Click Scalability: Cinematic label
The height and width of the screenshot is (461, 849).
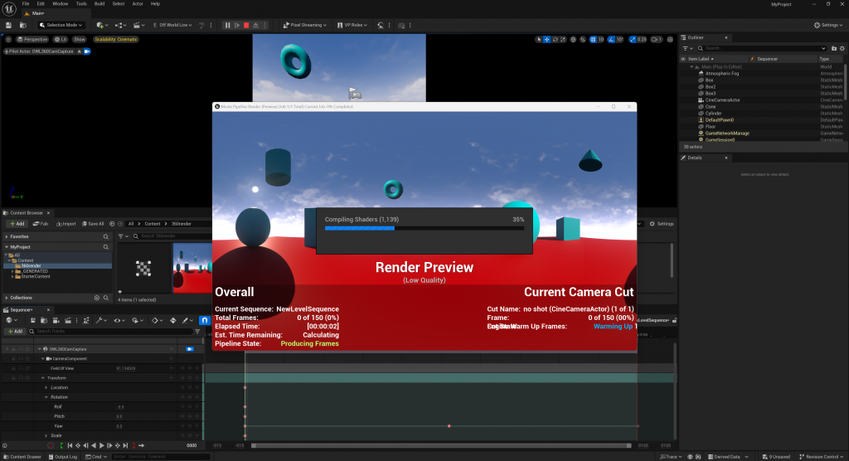[x=116, y=40]
